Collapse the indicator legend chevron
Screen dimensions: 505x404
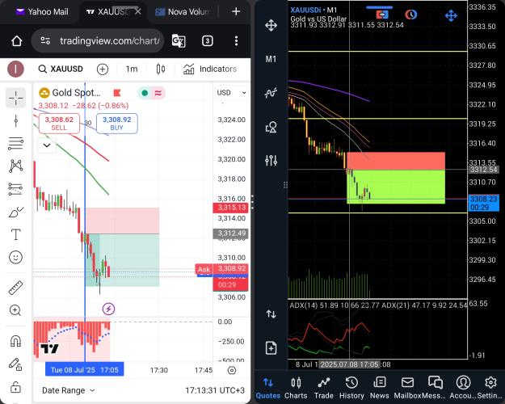pos(47,145)
